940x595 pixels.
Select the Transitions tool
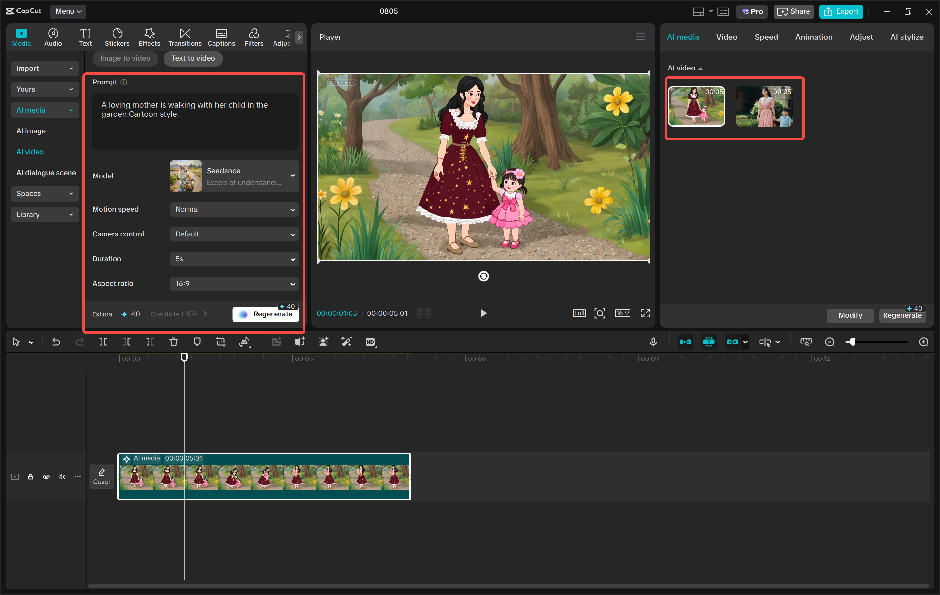(x=185, y=37)
